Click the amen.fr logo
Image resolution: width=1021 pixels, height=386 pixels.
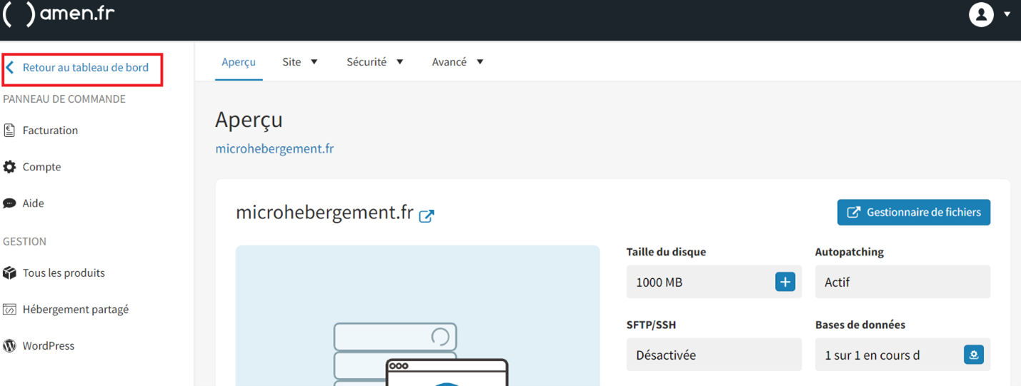tap(59, 14)
